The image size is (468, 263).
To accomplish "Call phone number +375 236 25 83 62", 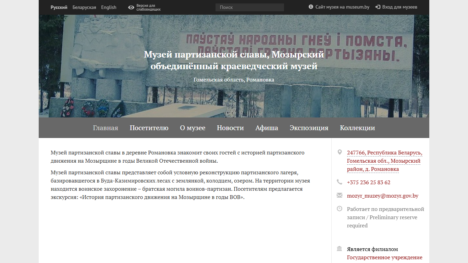I will 369,182.
